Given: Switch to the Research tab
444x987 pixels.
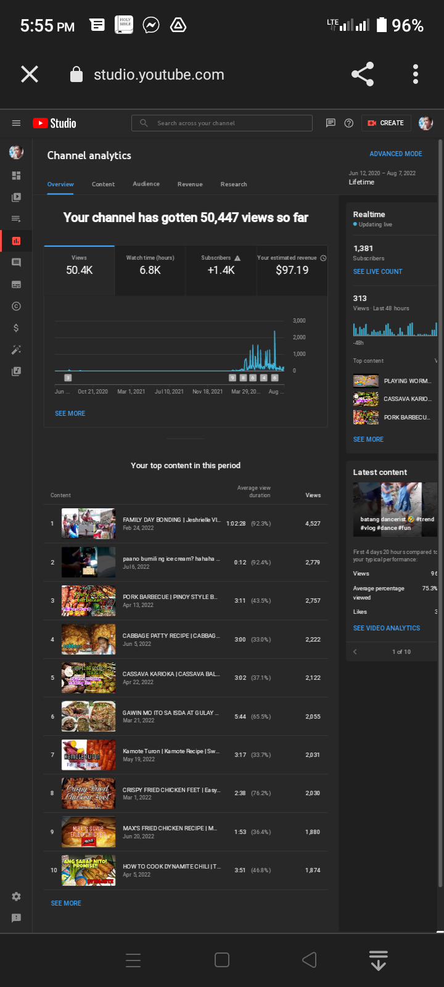Looking at the screenshot, I should [x=234, y=184].
